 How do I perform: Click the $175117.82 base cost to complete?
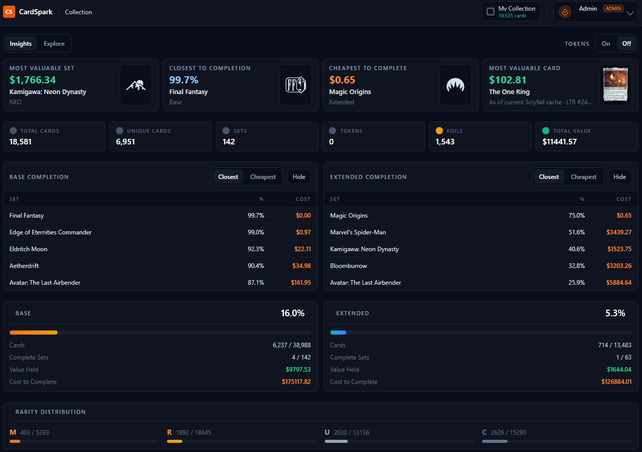[x=296, y=382]
